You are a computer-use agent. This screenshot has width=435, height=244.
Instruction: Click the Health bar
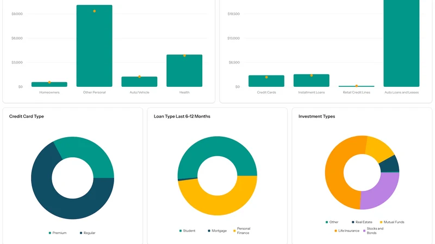[x=184, y=71]
